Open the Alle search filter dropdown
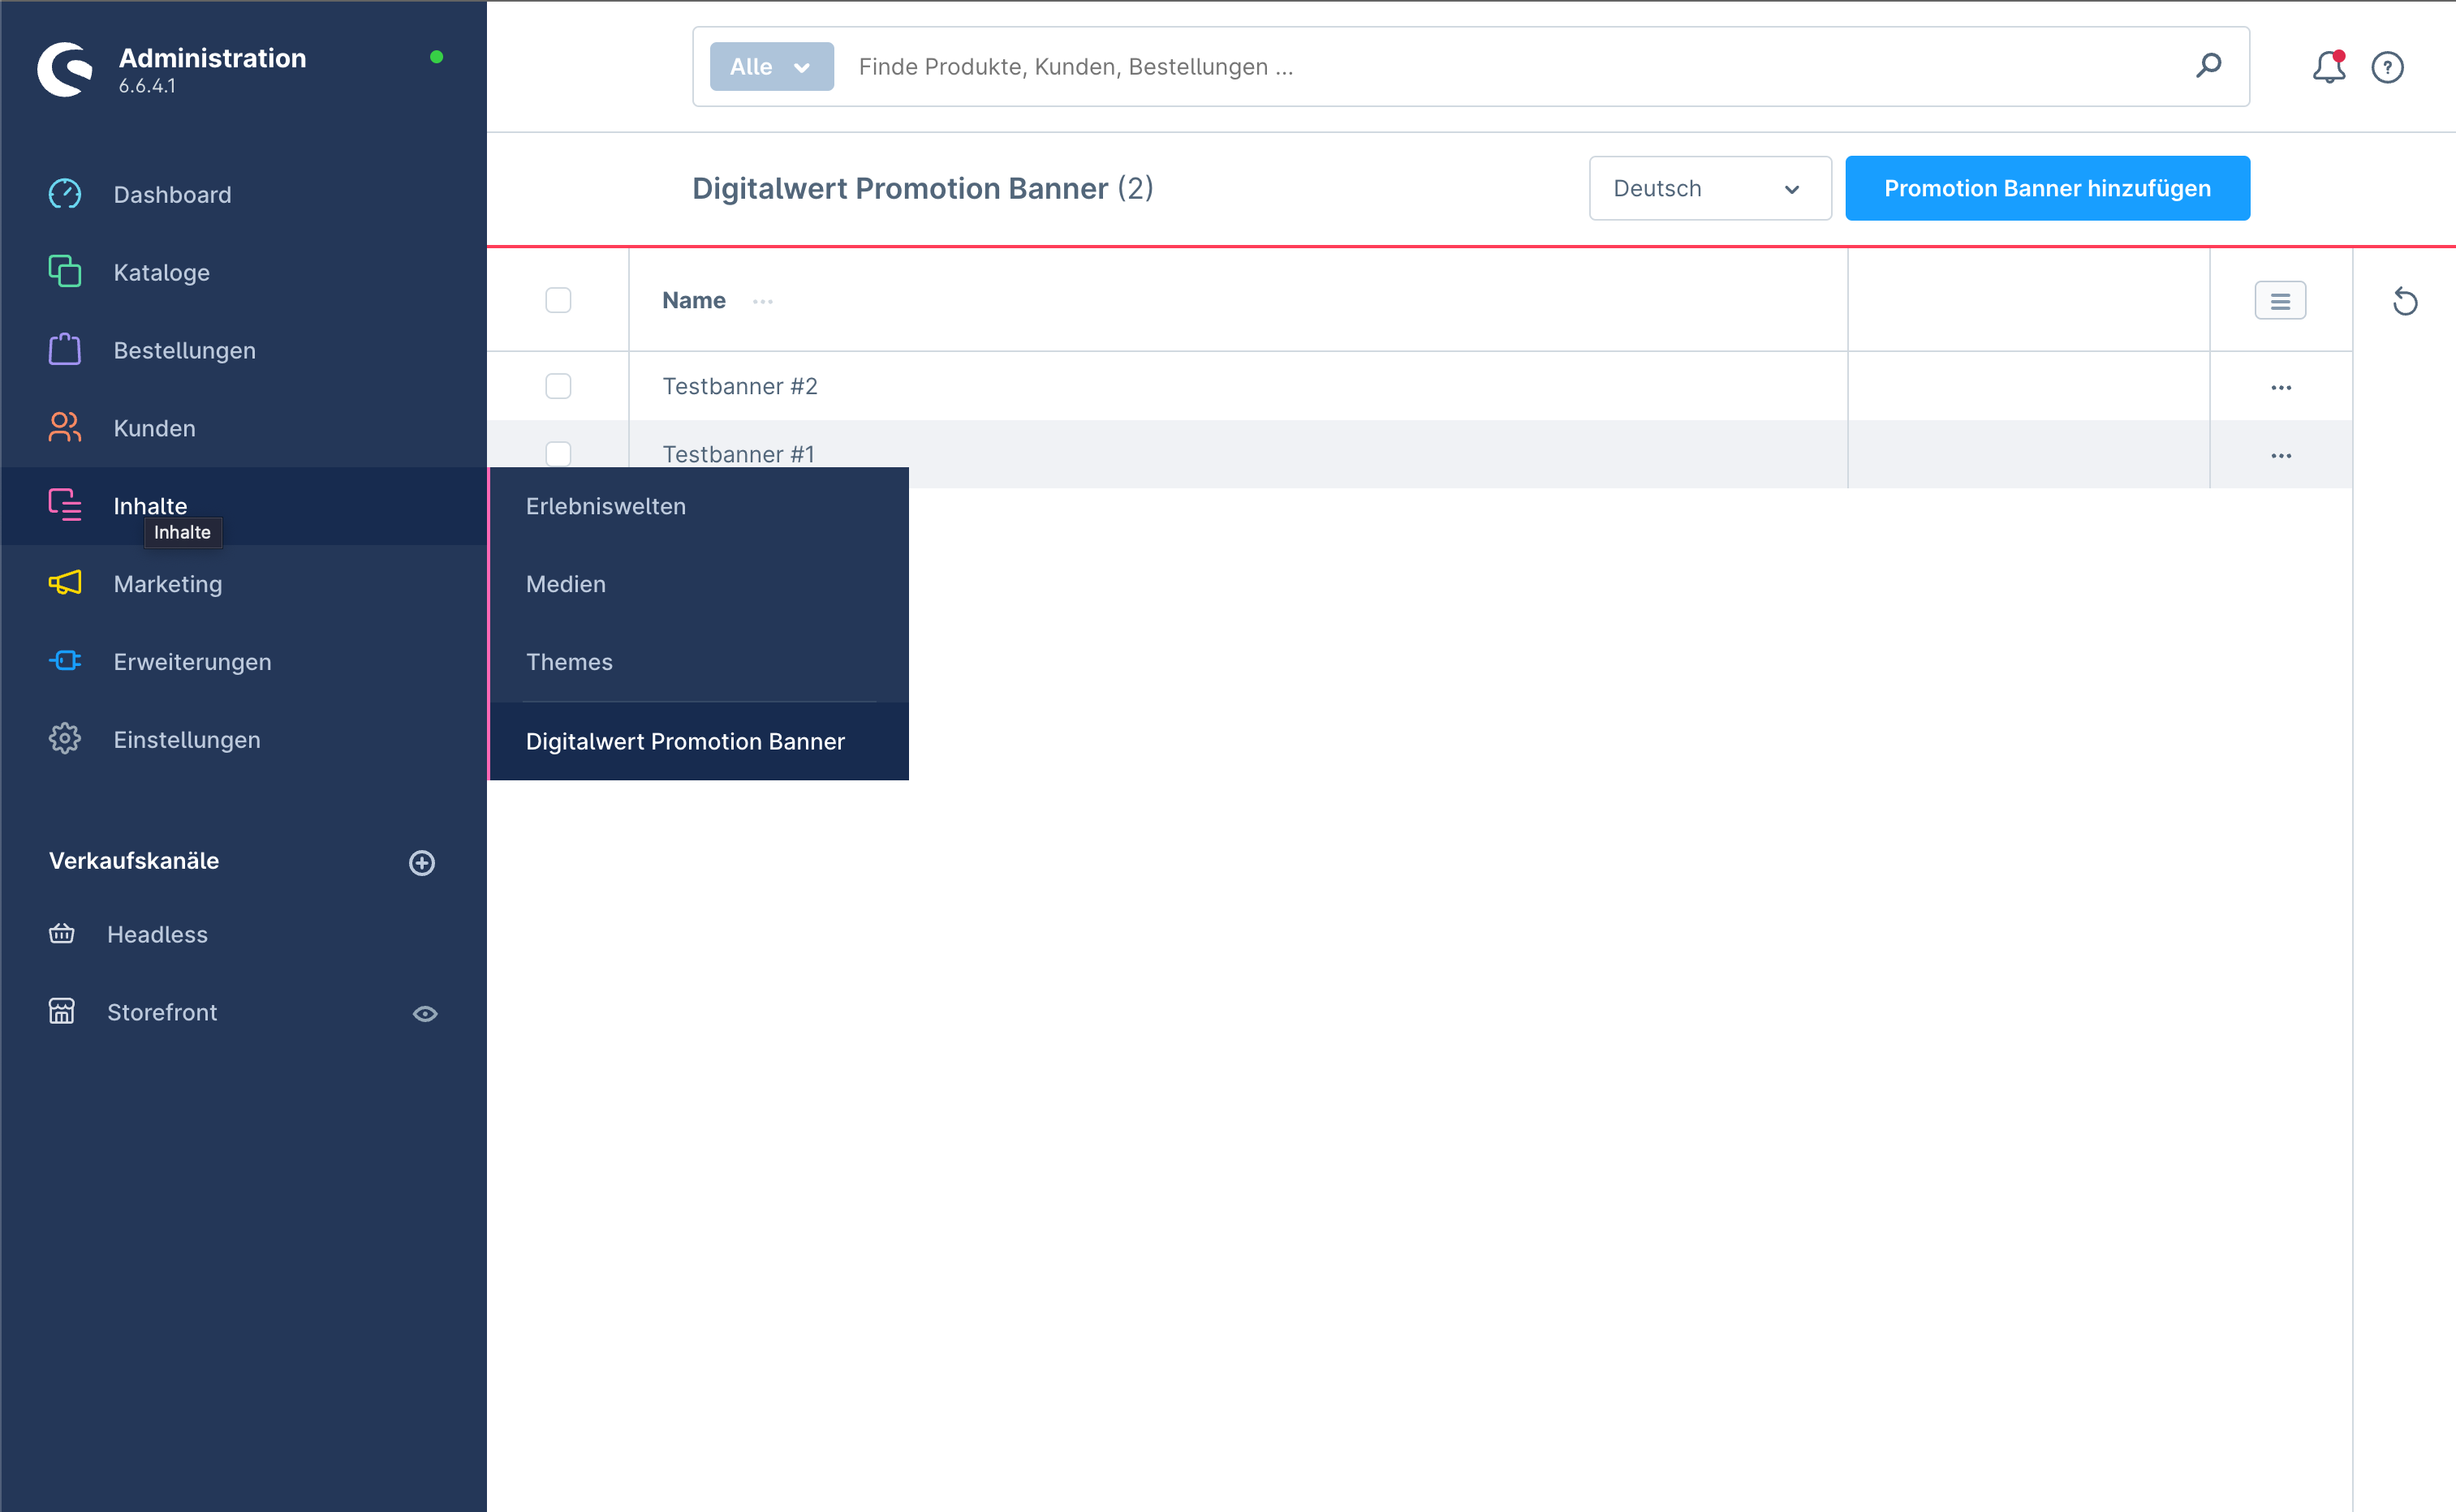Screen dimensions: 2456x1512 click(773, 66)
